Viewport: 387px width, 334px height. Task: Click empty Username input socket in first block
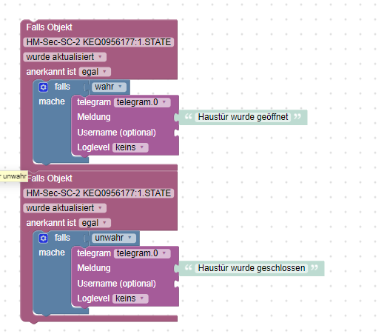[x=176, y=133]
